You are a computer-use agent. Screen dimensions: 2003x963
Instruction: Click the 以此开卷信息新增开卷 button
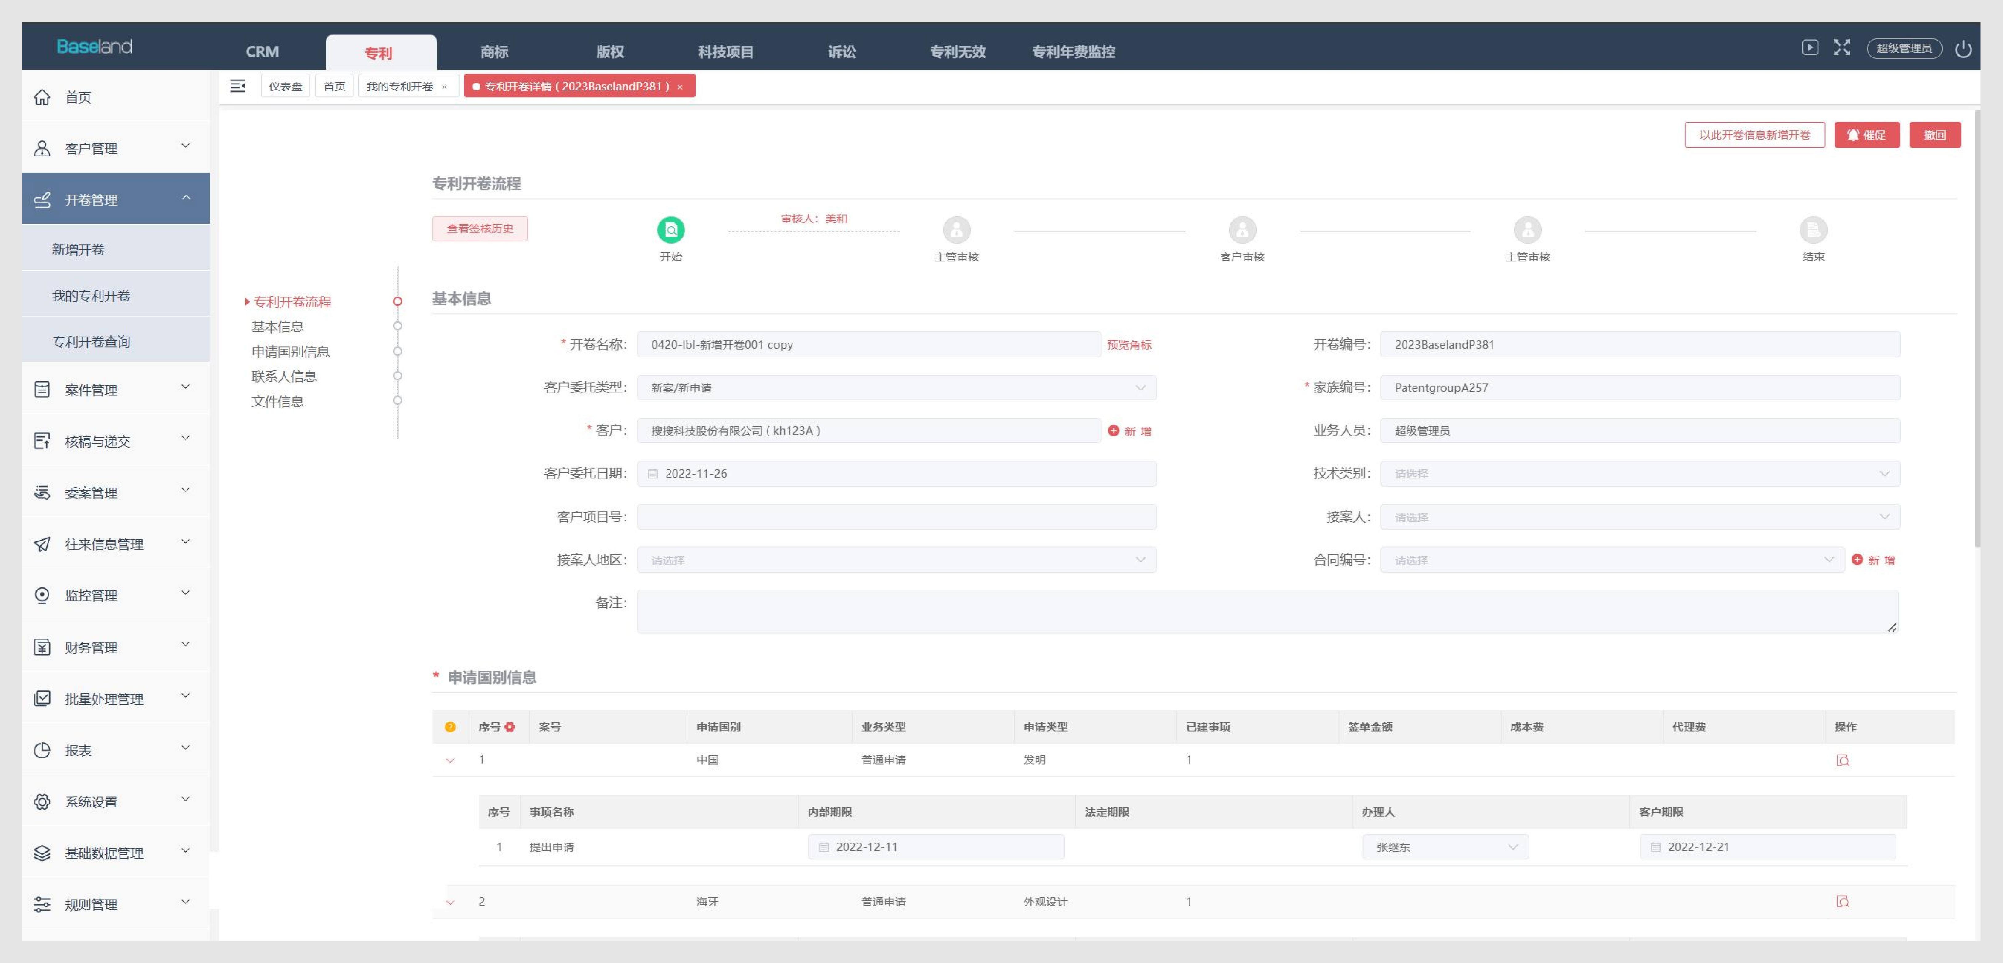[1754, 135]
